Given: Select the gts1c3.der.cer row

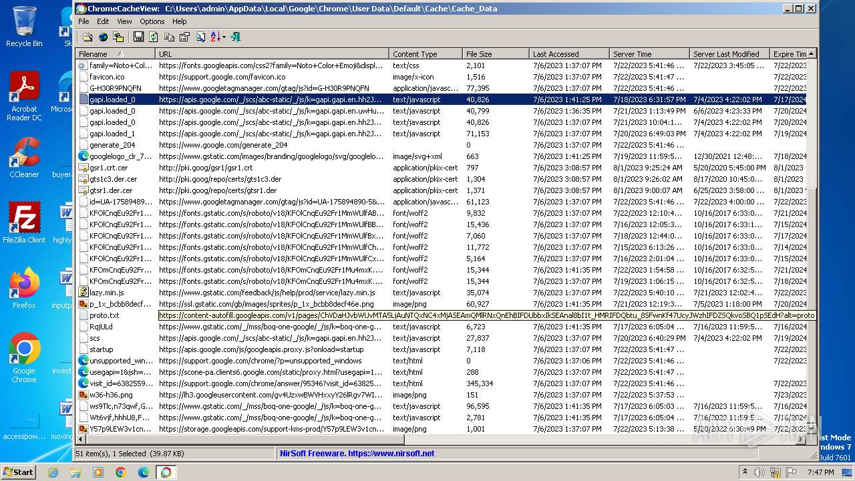Looking at the screenshot, I should 442,179.
